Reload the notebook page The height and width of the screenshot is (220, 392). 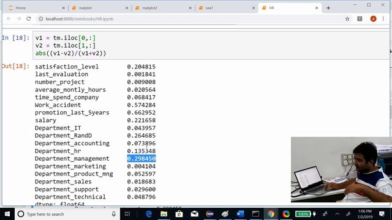pos(29,19)
